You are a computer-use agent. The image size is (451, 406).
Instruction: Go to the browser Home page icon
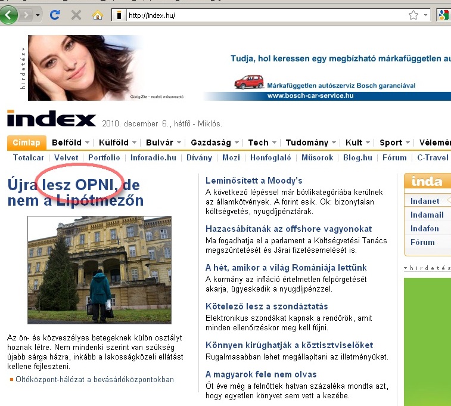[97, 15]
